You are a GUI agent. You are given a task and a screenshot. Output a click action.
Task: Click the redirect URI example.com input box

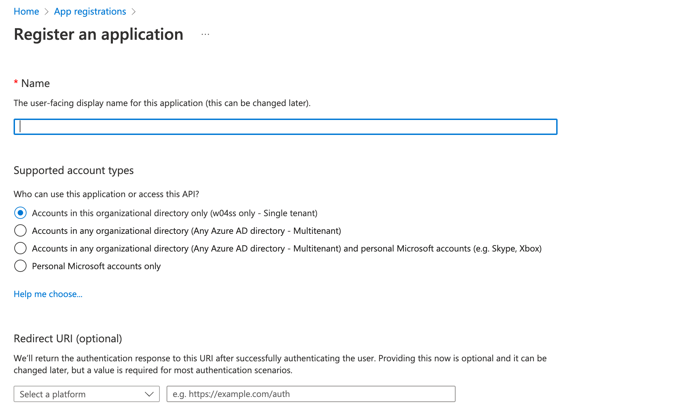[x=310, y=394]
